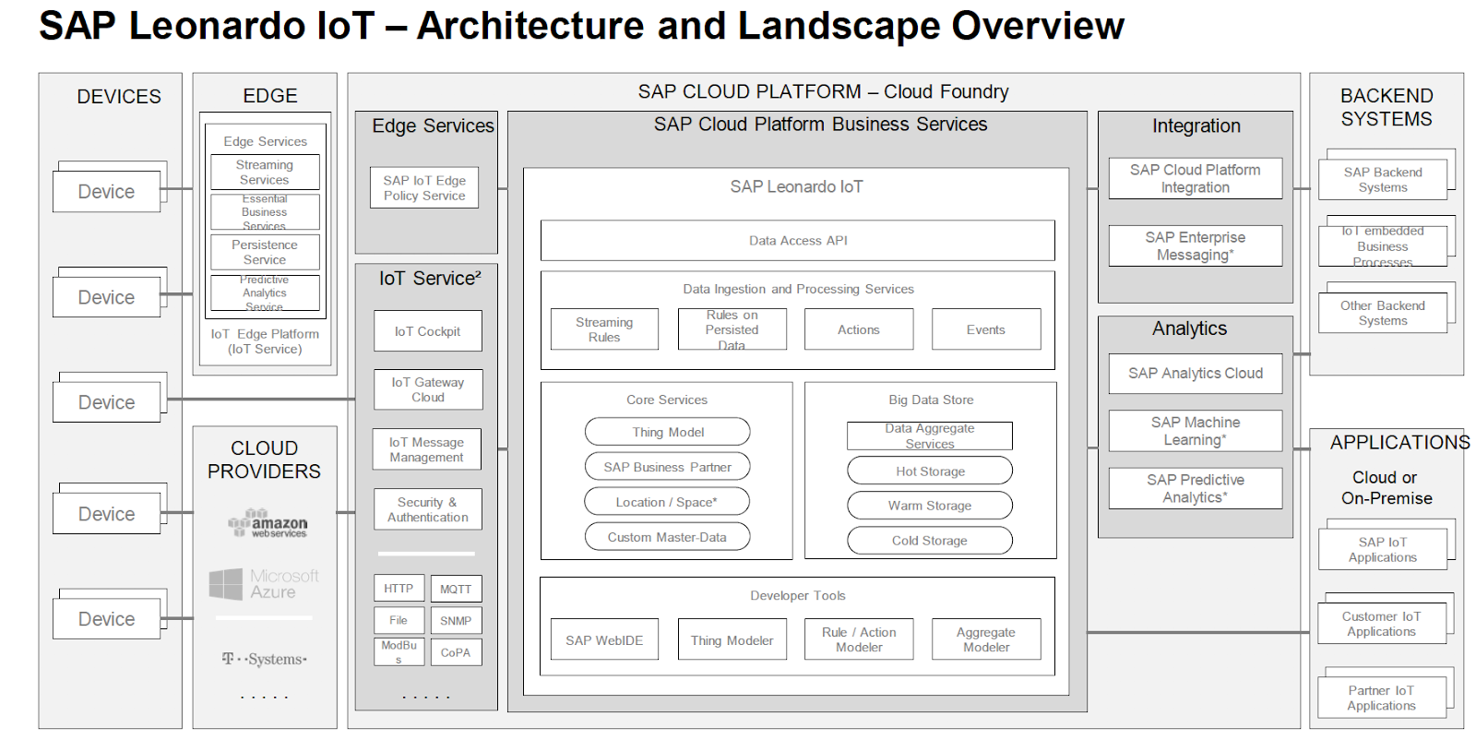1476x740 pixels.
Task: Select the Predictive Analytics Service box
Action: pyautogui.click(x=265, y=292)
